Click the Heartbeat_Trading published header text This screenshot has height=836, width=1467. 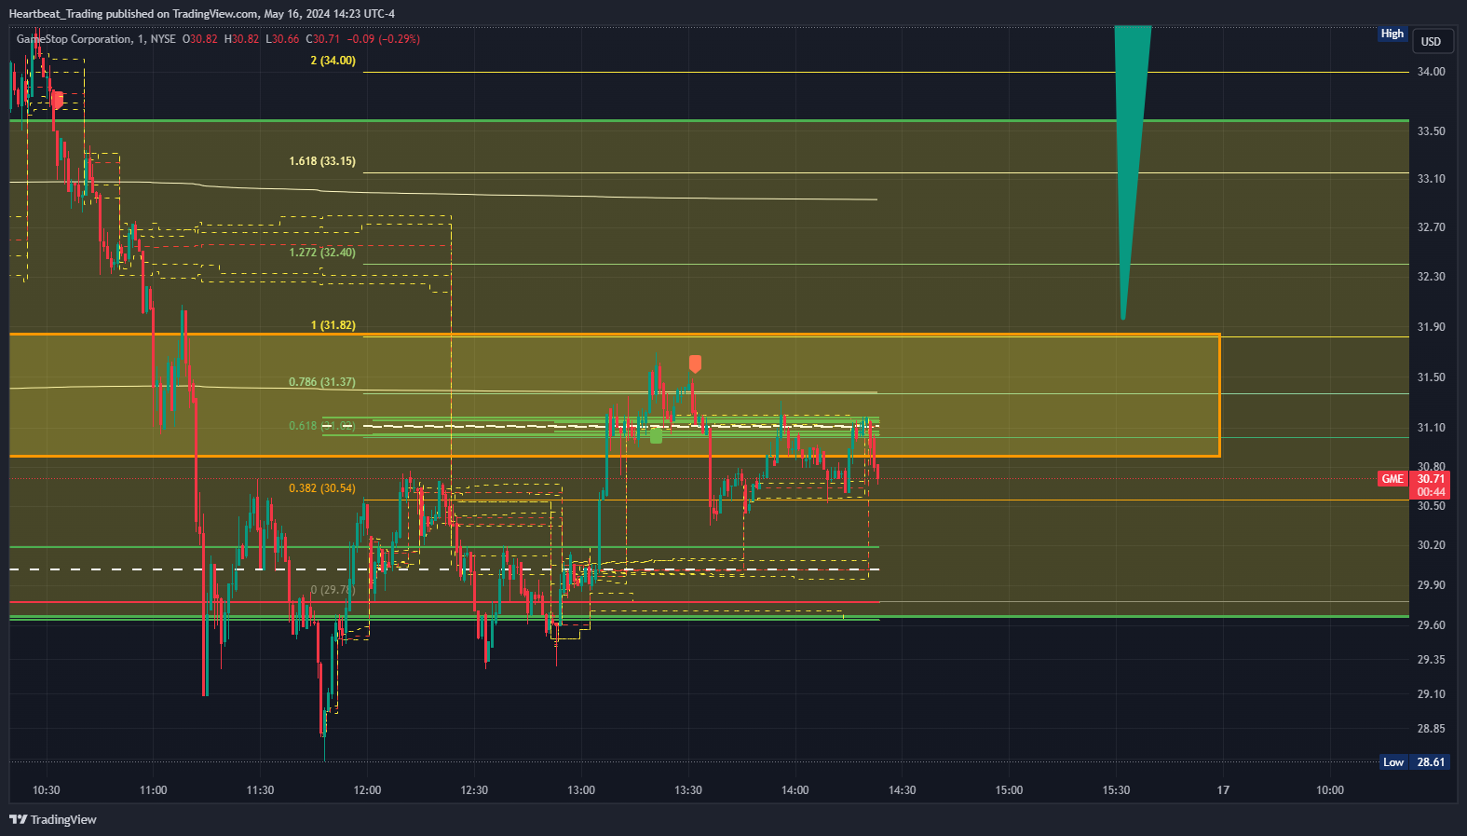(202, 14)
